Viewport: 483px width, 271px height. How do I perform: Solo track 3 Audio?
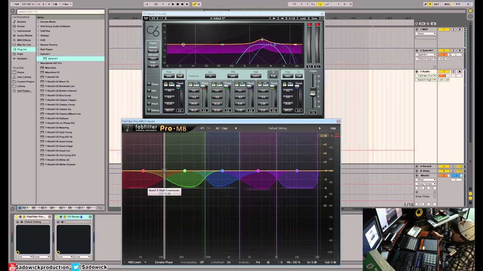(454, 72)
